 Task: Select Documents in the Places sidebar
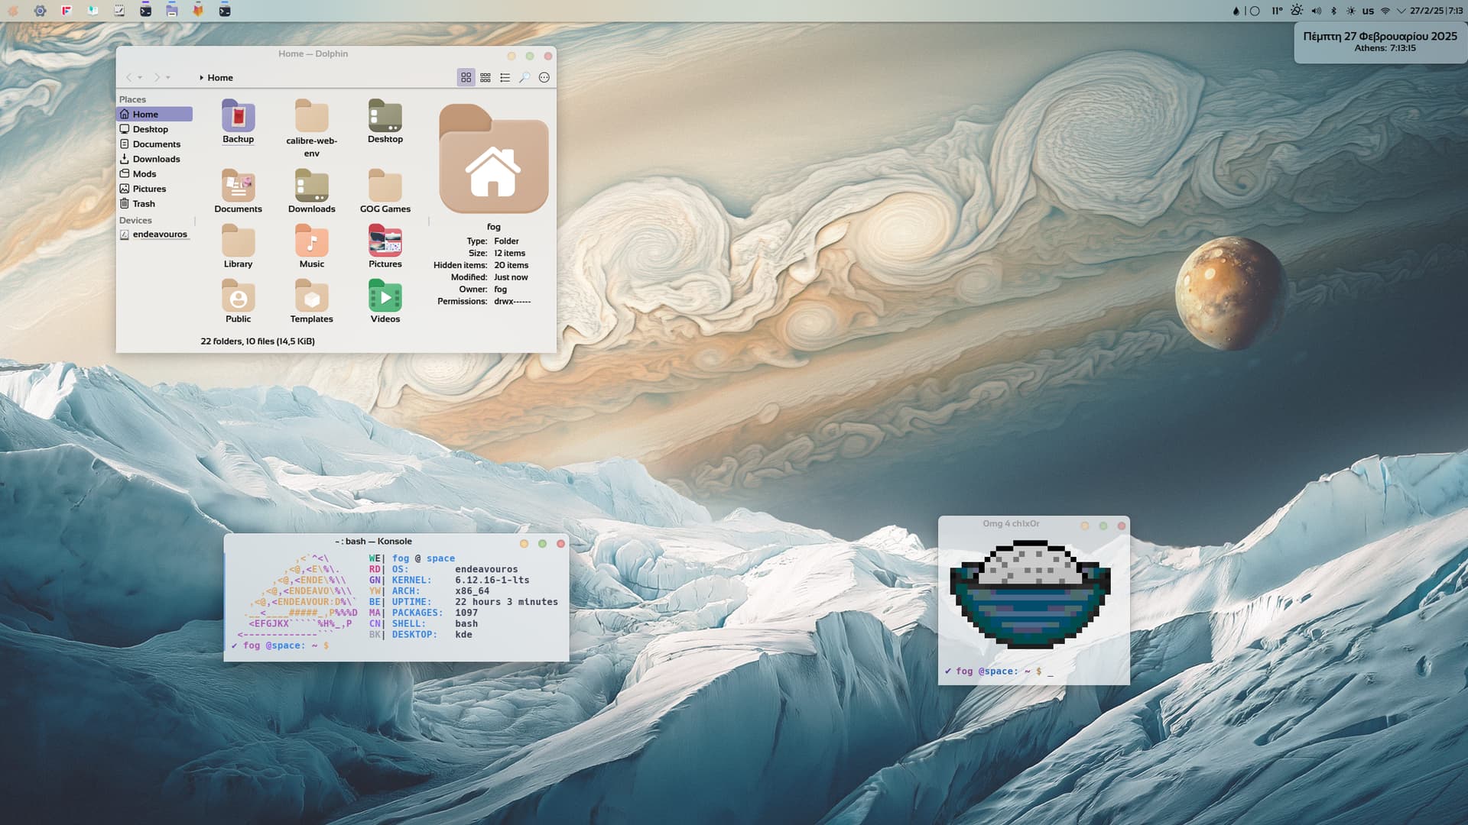154,144
